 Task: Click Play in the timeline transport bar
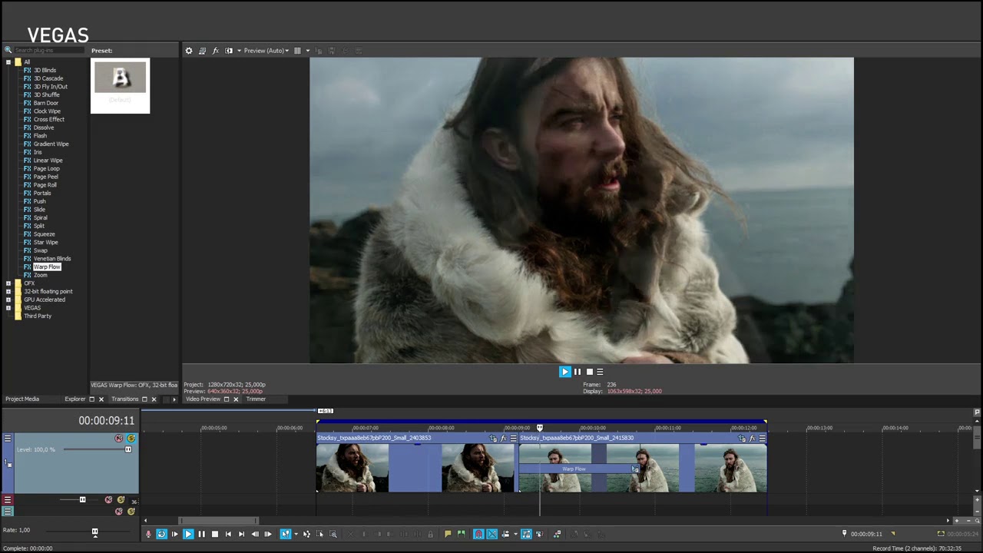188,534
